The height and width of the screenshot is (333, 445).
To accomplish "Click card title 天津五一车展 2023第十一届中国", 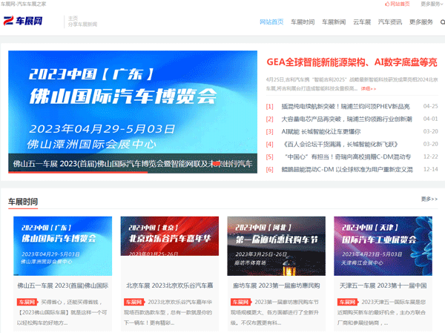I will (383, 286).
